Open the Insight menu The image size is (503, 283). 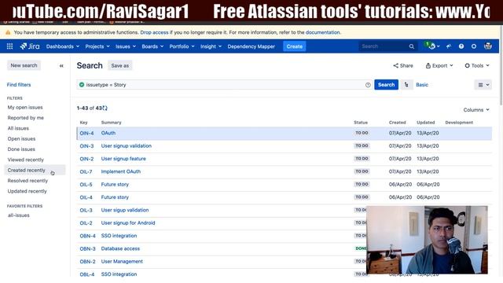point(211,46)
